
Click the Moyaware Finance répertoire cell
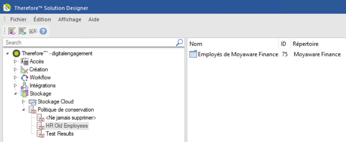[317, 54]
